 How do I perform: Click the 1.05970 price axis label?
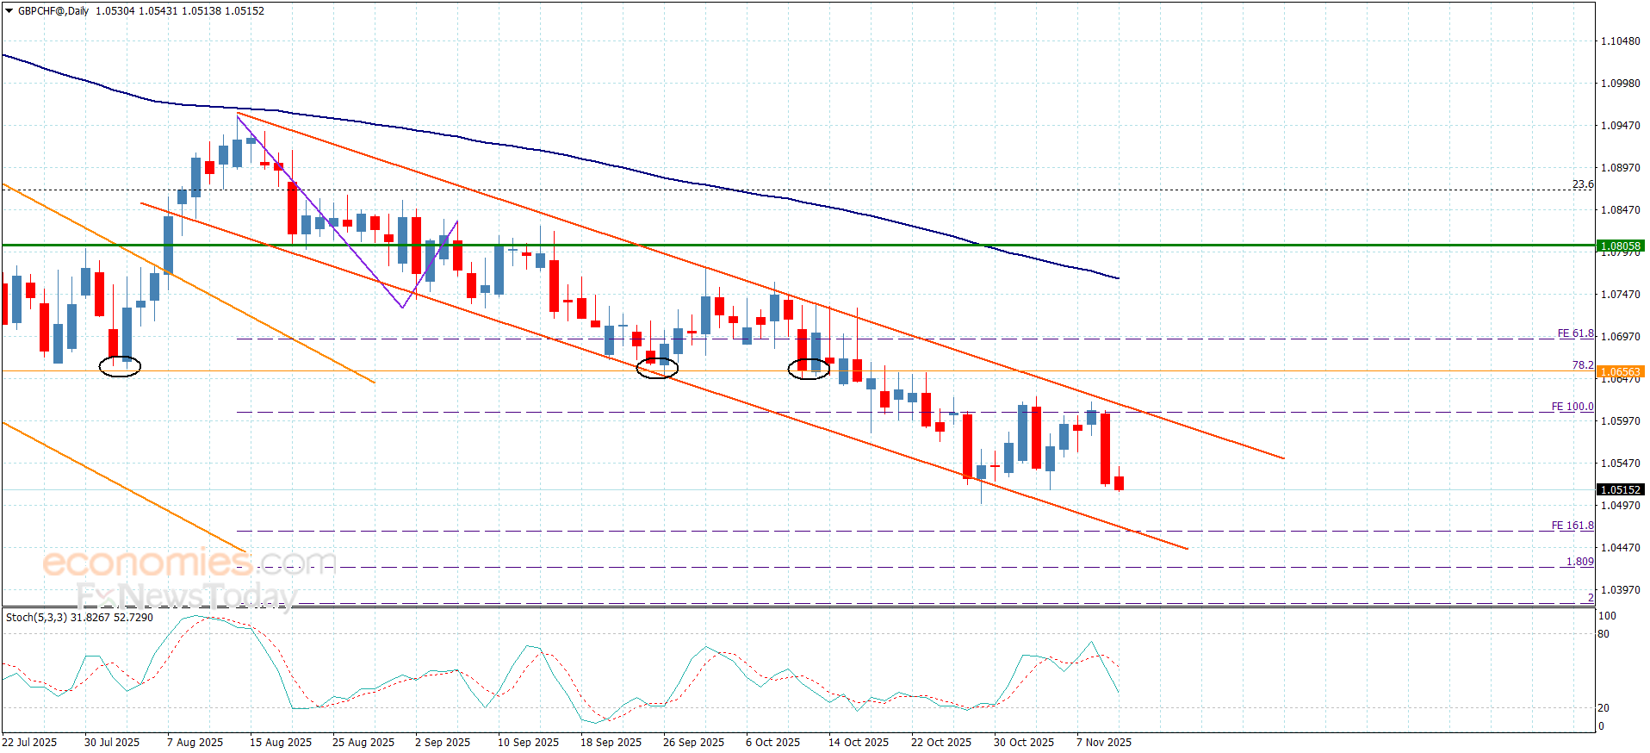coord(1620,421)
